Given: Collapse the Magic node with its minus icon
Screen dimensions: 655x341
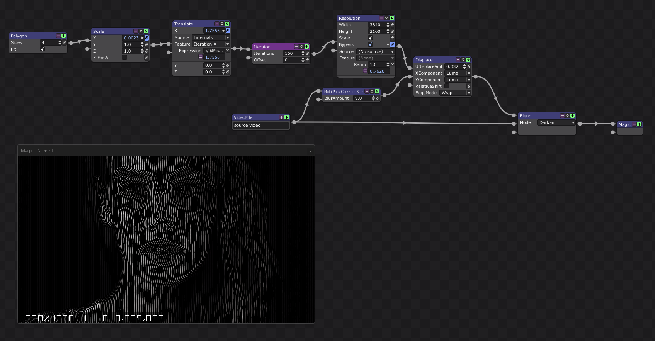Looking at the screenshot, I should coord(634,124).
